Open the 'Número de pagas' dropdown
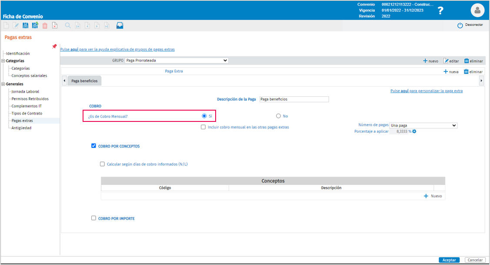490x265 pixels. (x=423, y=125)
